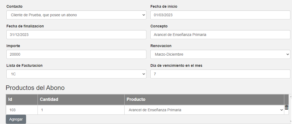Select the Dia de vencimiento input

(x=220, y=74)
